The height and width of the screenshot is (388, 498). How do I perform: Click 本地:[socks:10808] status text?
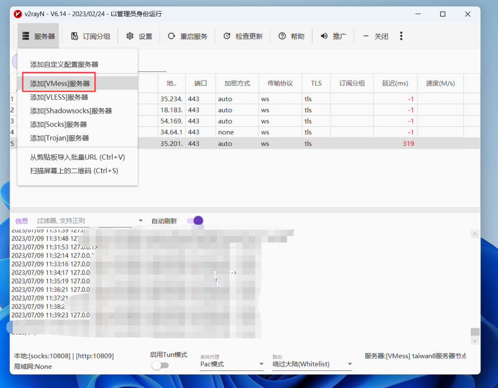point(64,356)
